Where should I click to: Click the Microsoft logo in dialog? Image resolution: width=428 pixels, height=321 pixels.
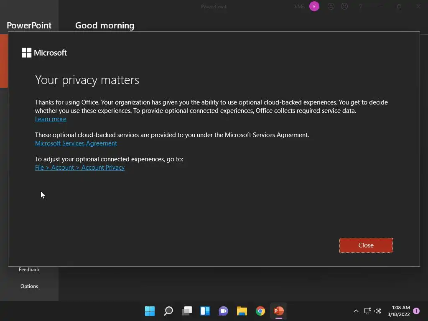tap(44, 53)
